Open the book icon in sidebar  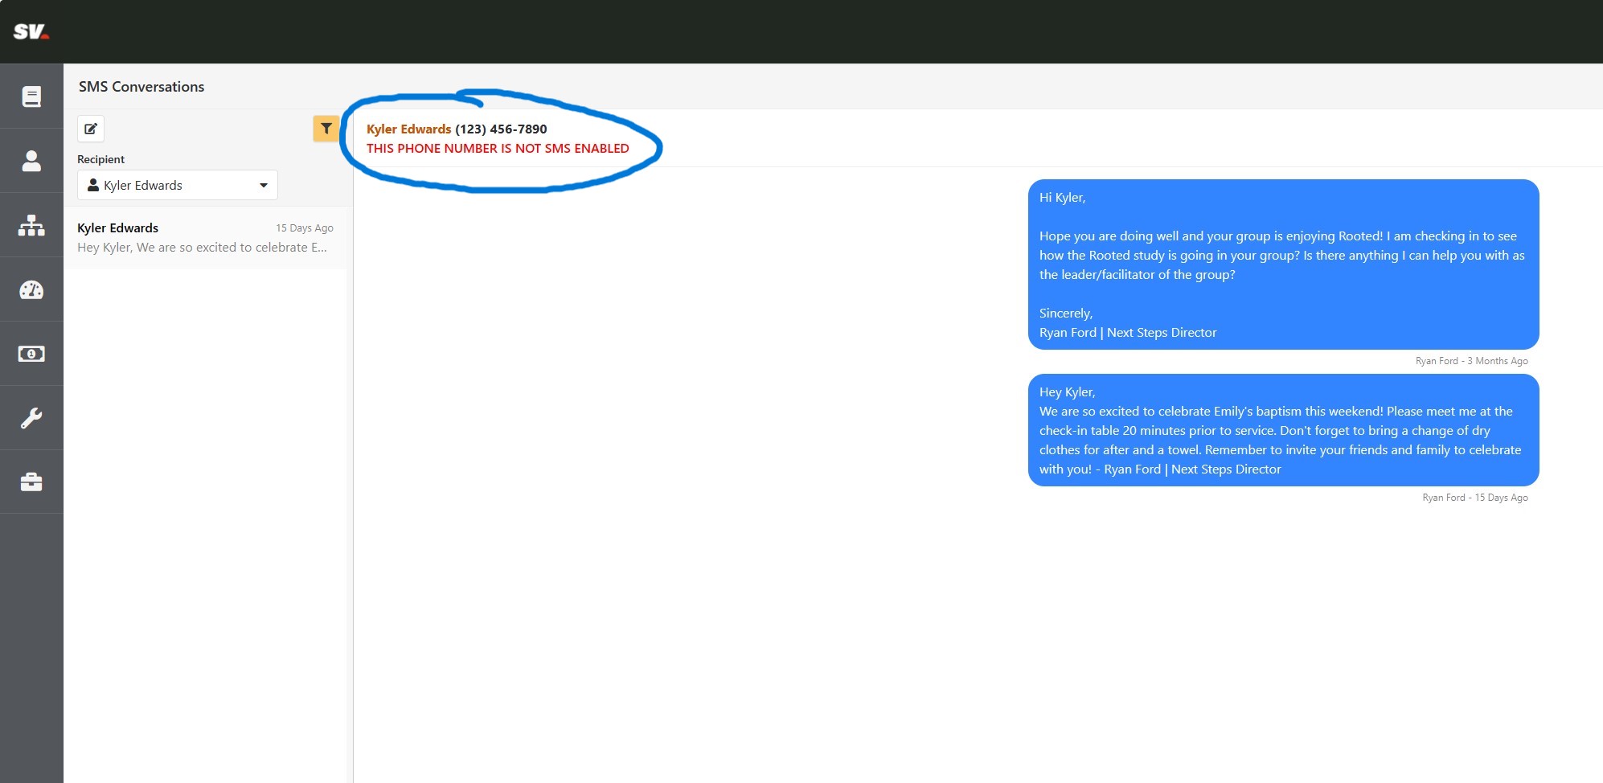pos(31,96)
